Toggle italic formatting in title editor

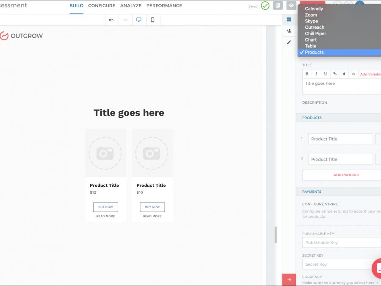pos(316,74)
